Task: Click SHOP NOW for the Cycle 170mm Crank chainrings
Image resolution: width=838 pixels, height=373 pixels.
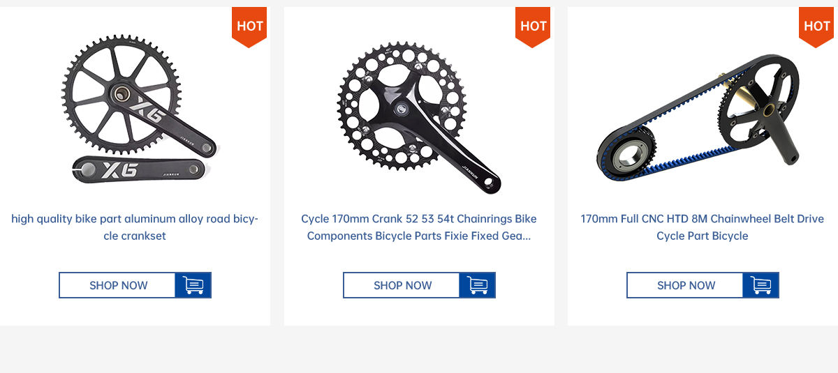Action: click(402, 285)
